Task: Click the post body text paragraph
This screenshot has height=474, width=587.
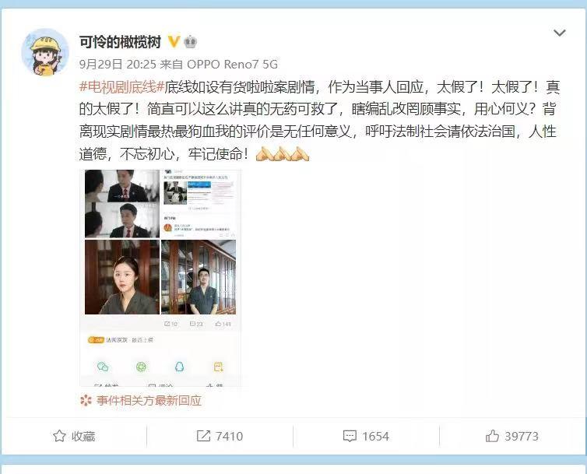Action: click(319, 121)
